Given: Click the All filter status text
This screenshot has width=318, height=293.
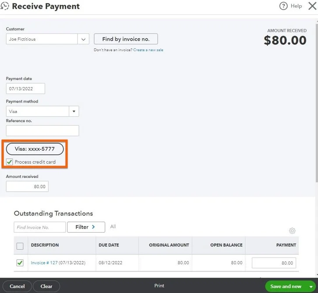Looking at the screenshot, I should [113, 227].
